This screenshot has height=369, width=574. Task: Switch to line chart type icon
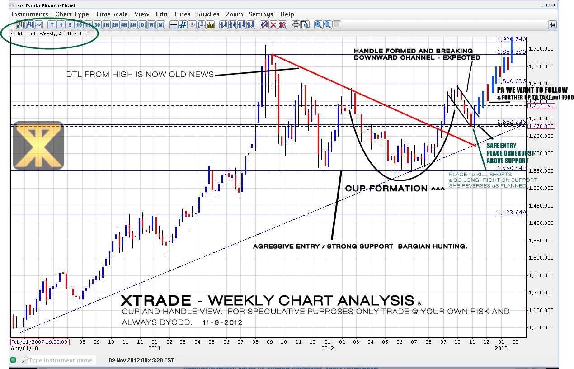point(38,25)
